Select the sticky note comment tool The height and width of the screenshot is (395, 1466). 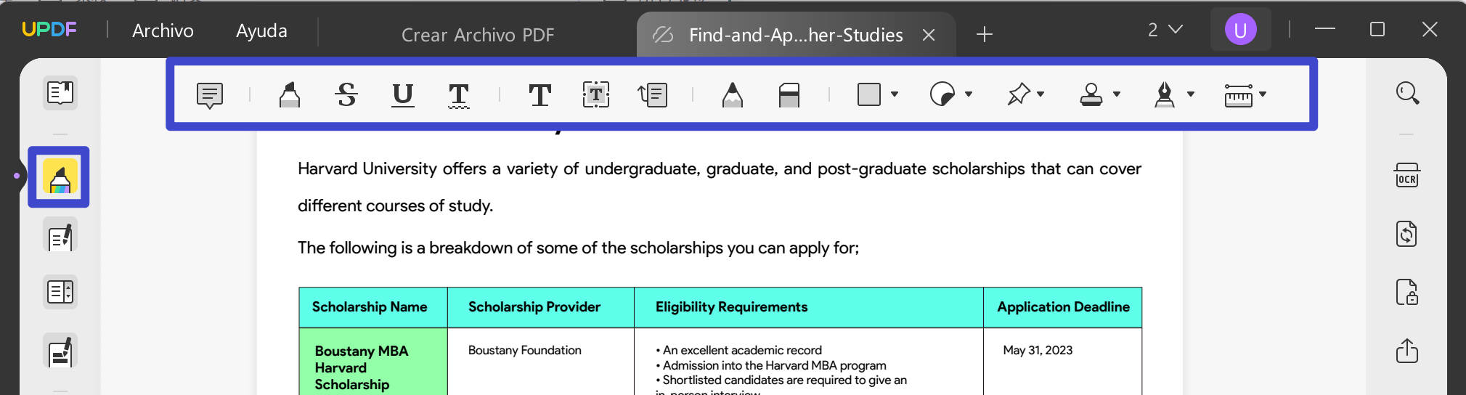[x=210, y=95]
